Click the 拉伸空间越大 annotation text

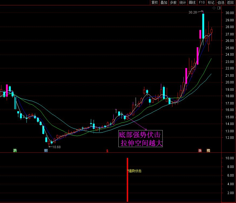(x=142, y=143)
